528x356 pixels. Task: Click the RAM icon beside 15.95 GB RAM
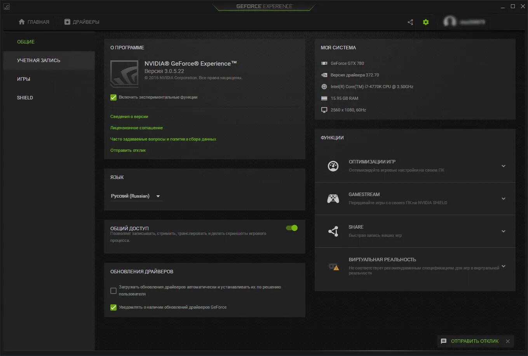click(324, 98)
